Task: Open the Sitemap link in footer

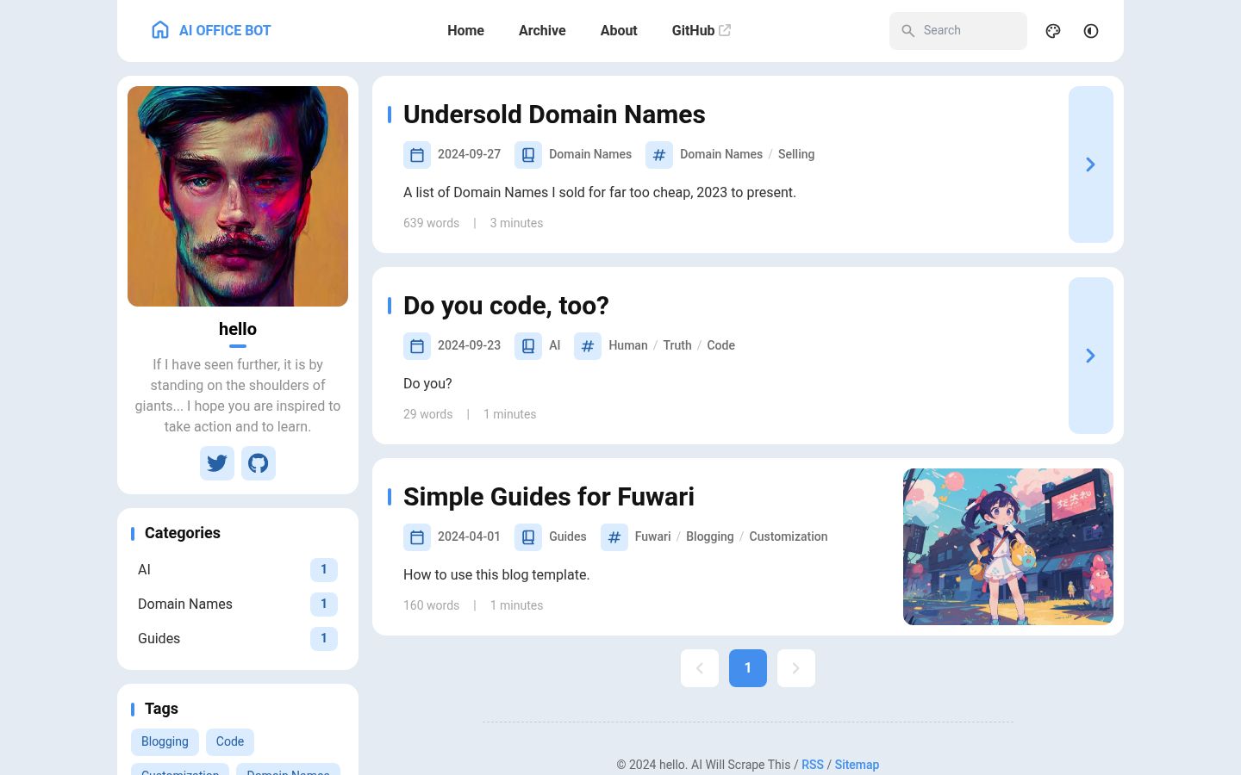Action: 857,765
